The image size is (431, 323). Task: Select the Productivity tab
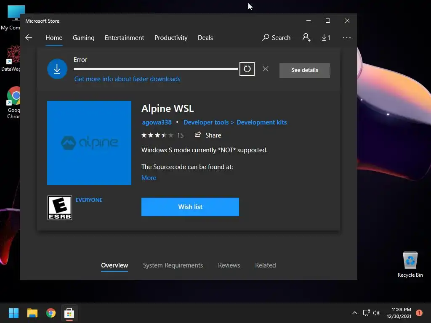coord(171,37)
